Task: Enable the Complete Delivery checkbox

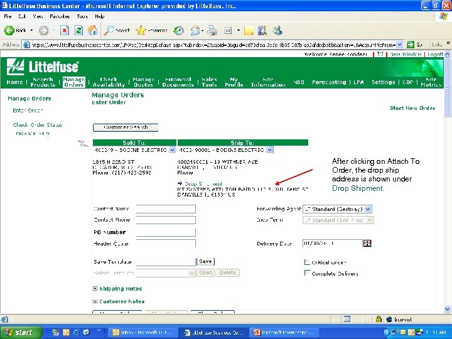Action: coord(307,273)
